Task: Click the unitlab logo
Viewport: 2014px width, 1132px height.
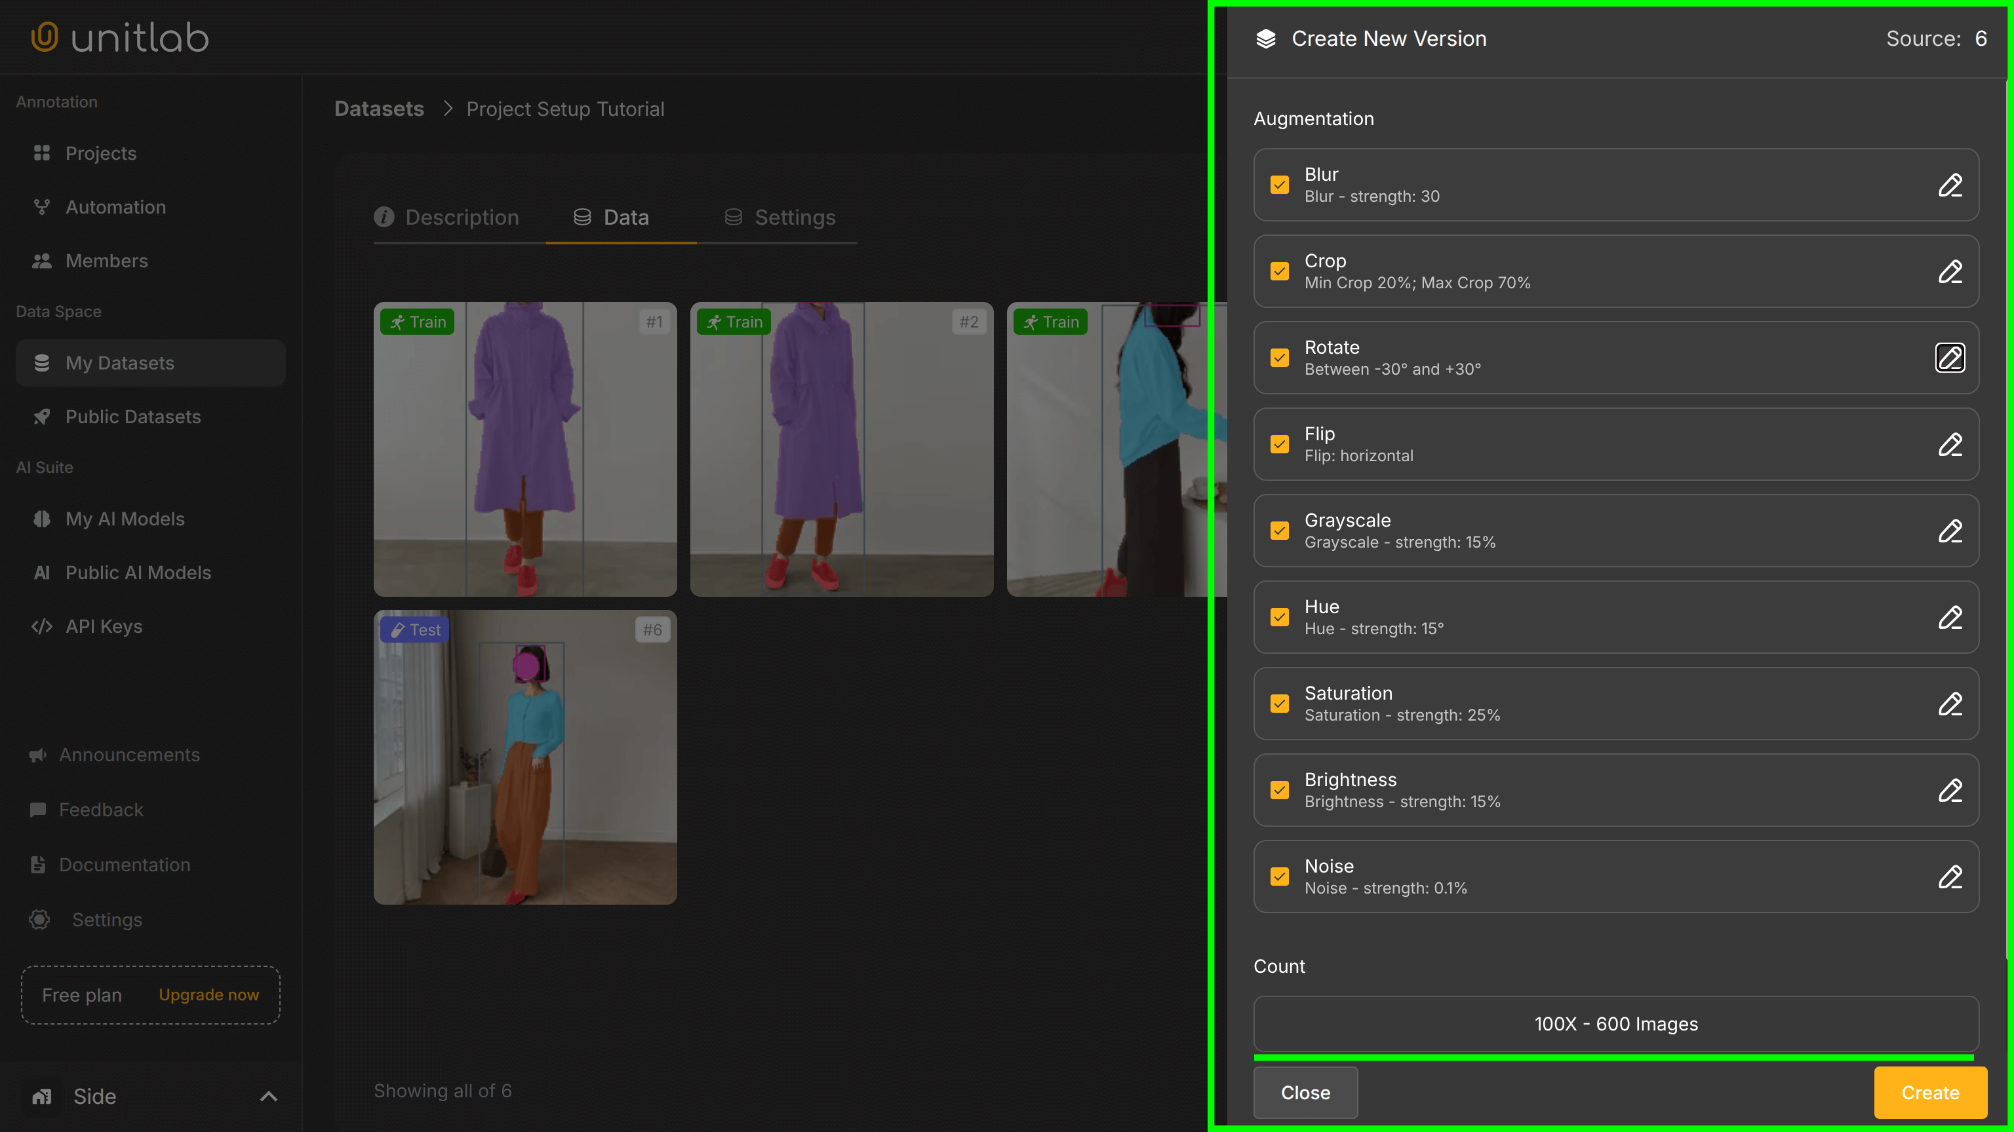Action: 119,37
